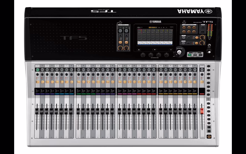The width and height of the screenshot is (246, 154).
Task: Trigger user defined key D
Action: 184,32
